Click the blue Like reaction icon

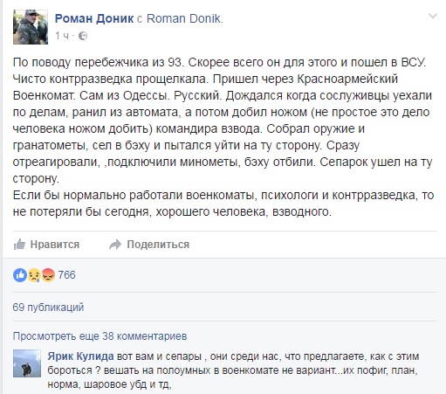pos(20,275)
